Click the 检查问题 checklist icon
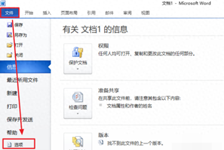 (x=78, y=97)
